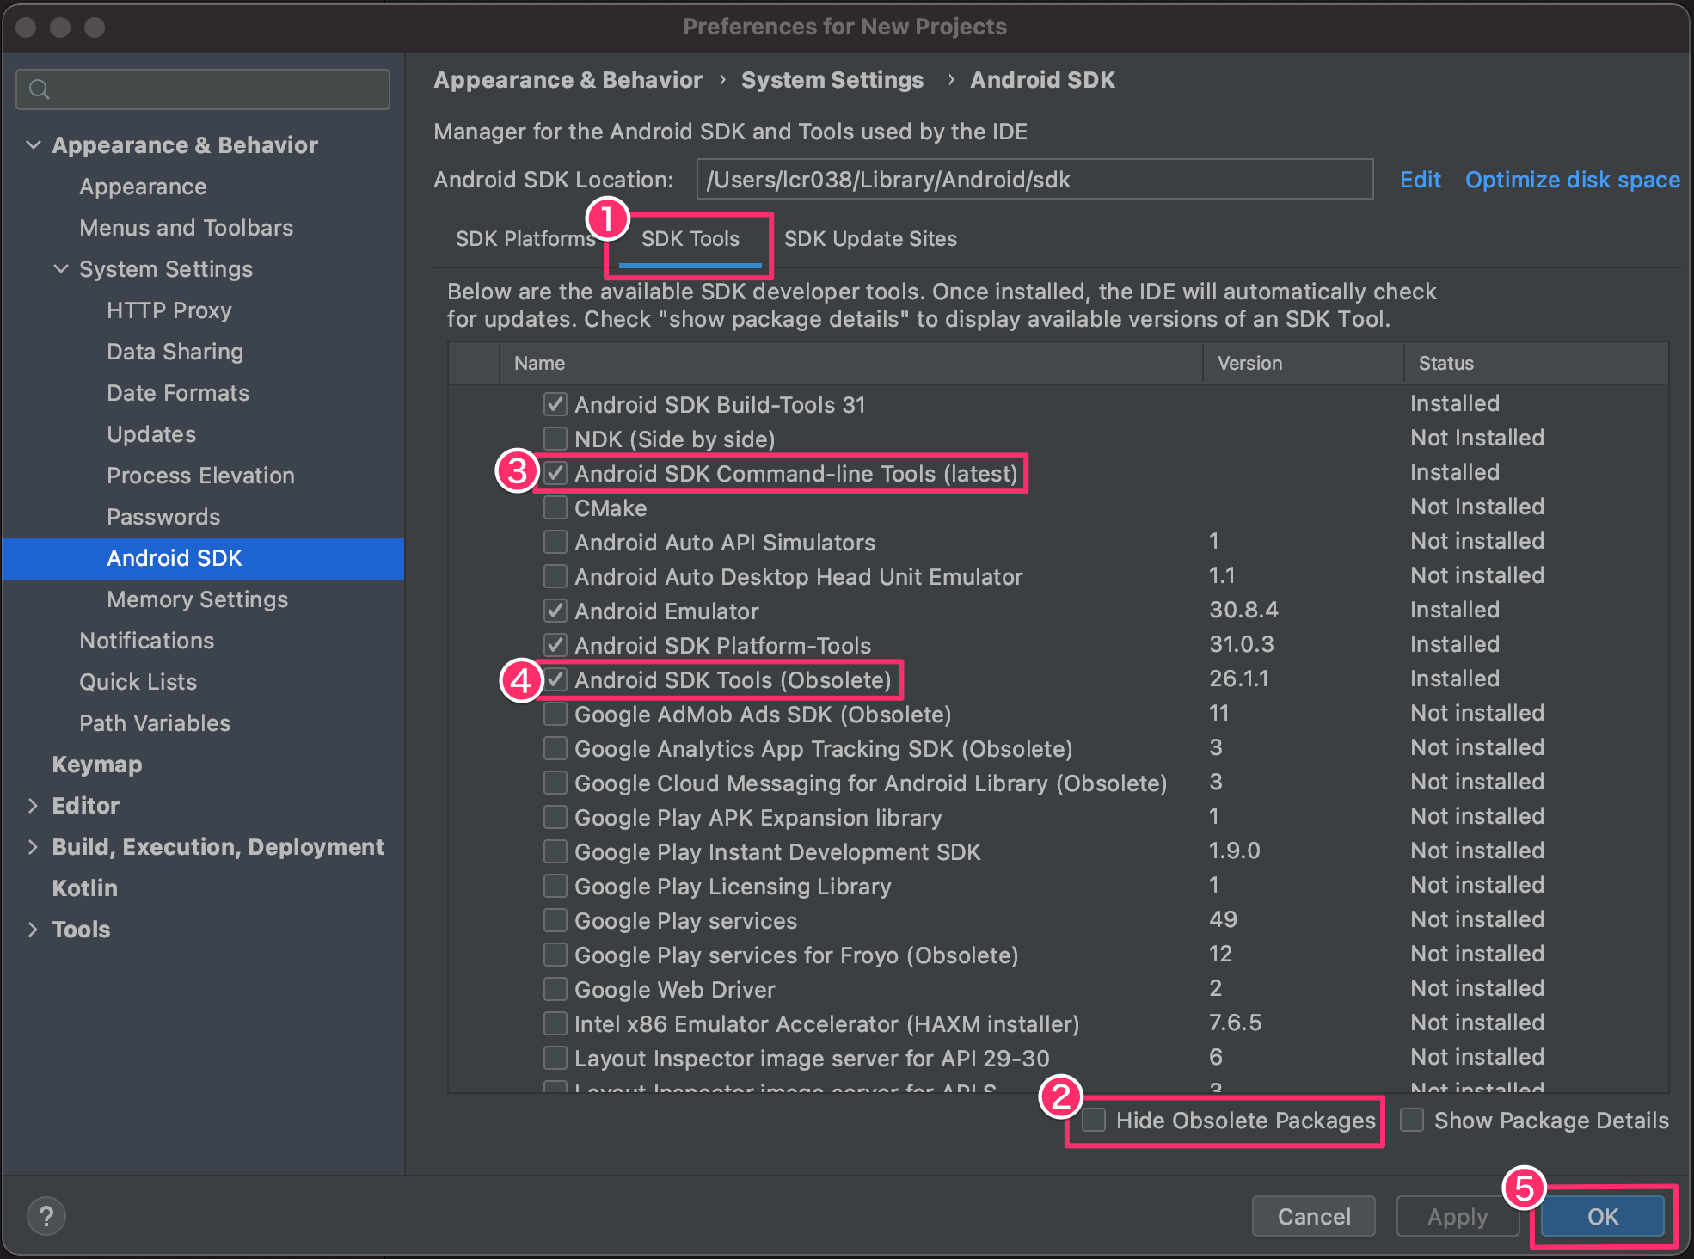Image resolution: width=1694 pixels, height=1259 pixels.
Task: Enable Show Package Details checkbox
Action: (1412, 1120)
